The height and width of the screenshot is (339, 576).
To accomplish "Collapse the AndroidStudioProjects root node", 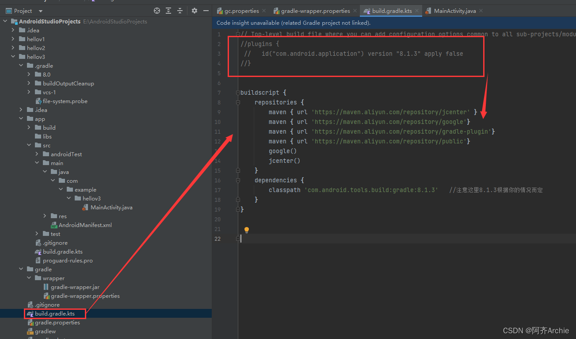I will click(5, 21).
